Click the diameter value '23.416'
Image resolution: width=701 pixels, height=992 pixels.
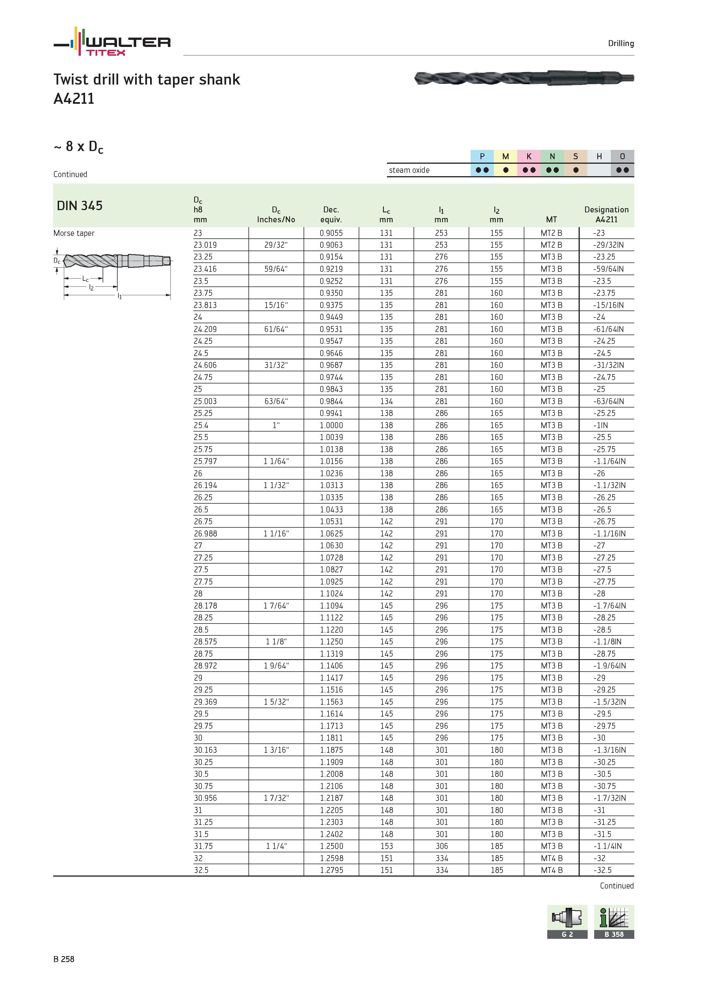(205, 269)
